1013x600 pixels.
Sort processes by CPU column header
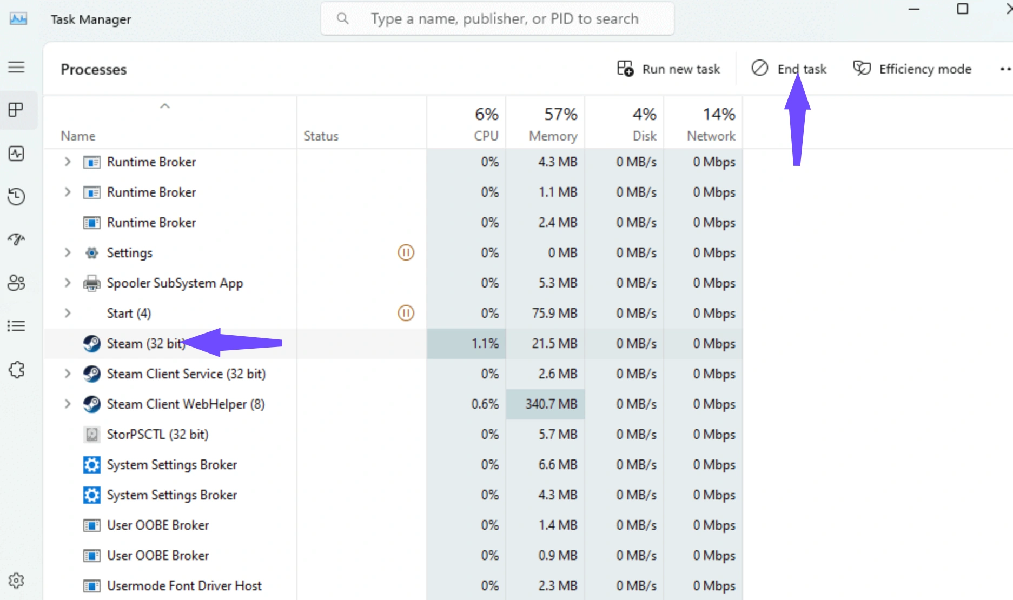tap(466, 123)
